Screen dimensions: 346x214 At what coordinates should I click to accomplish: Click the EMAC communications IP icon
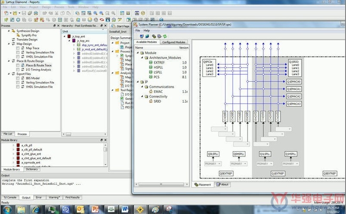(151, 92)
